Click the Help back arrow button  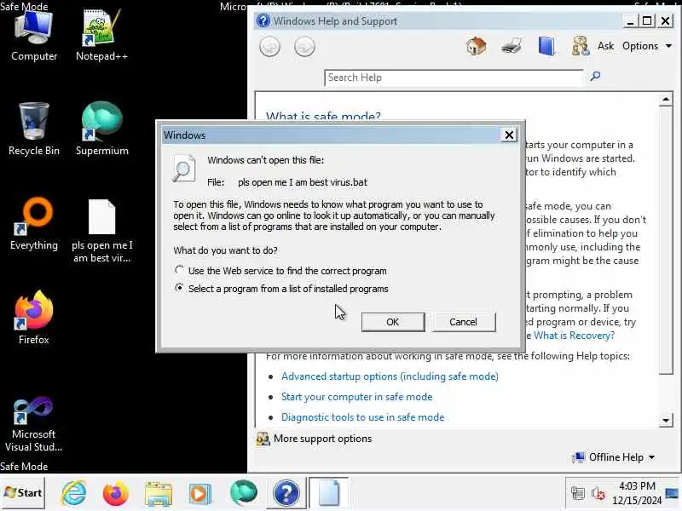(269, 47)
